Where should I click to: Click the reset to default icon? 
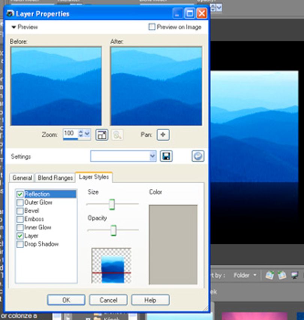(x=198, y=156)
